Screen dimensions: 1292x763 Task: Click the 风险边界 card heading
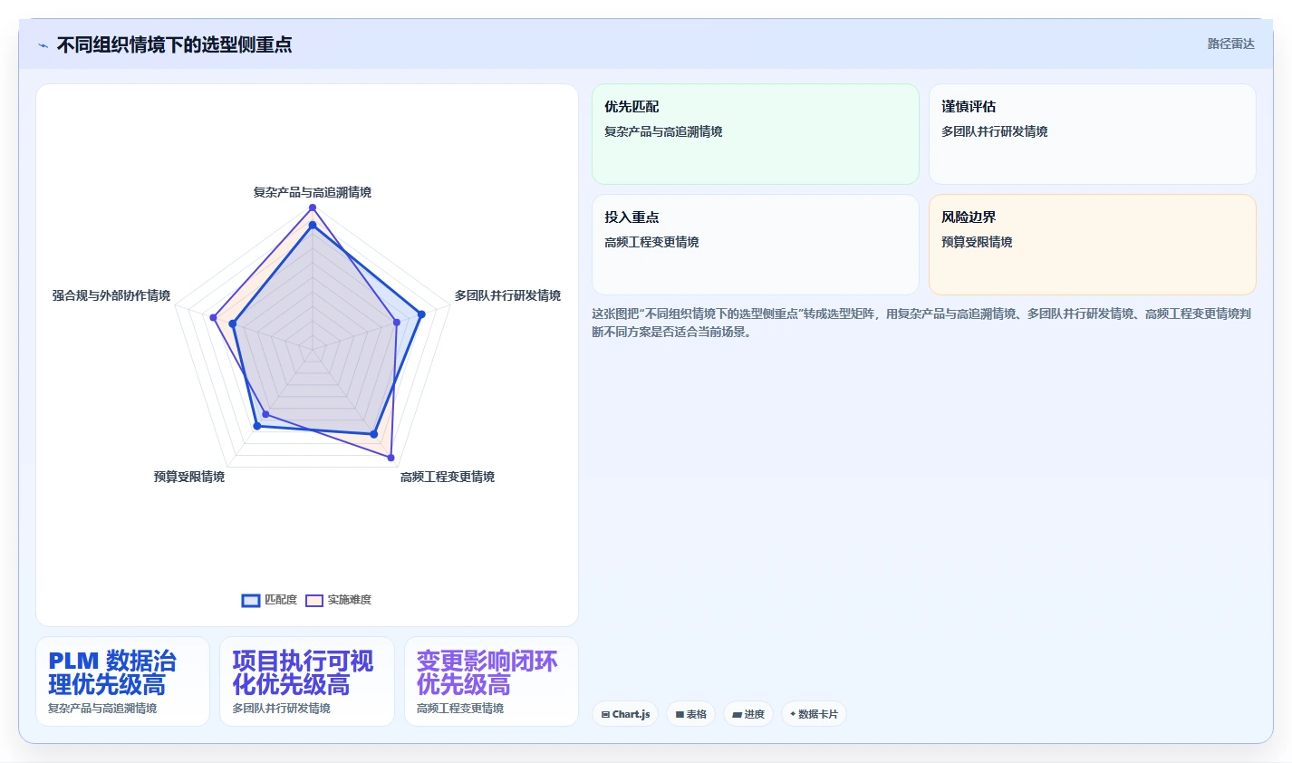point(969,217)
